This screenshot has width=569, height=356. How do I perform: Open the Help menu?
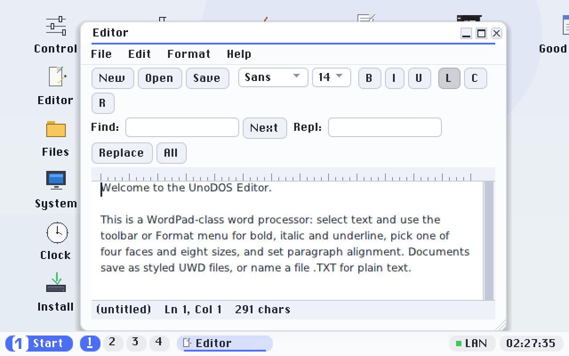pyautogui.click(x=239, y=54)
